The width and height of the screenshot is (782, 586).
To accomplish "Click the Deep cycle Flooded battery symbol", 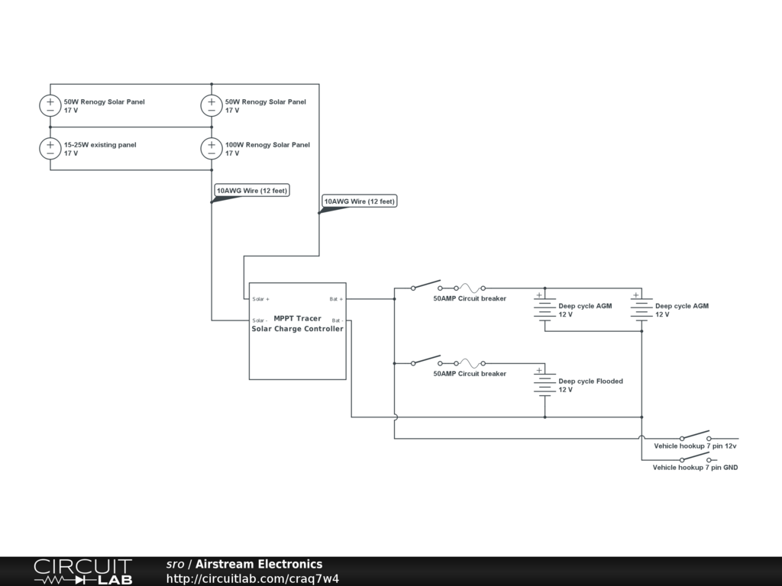I will tap(544, 385).
